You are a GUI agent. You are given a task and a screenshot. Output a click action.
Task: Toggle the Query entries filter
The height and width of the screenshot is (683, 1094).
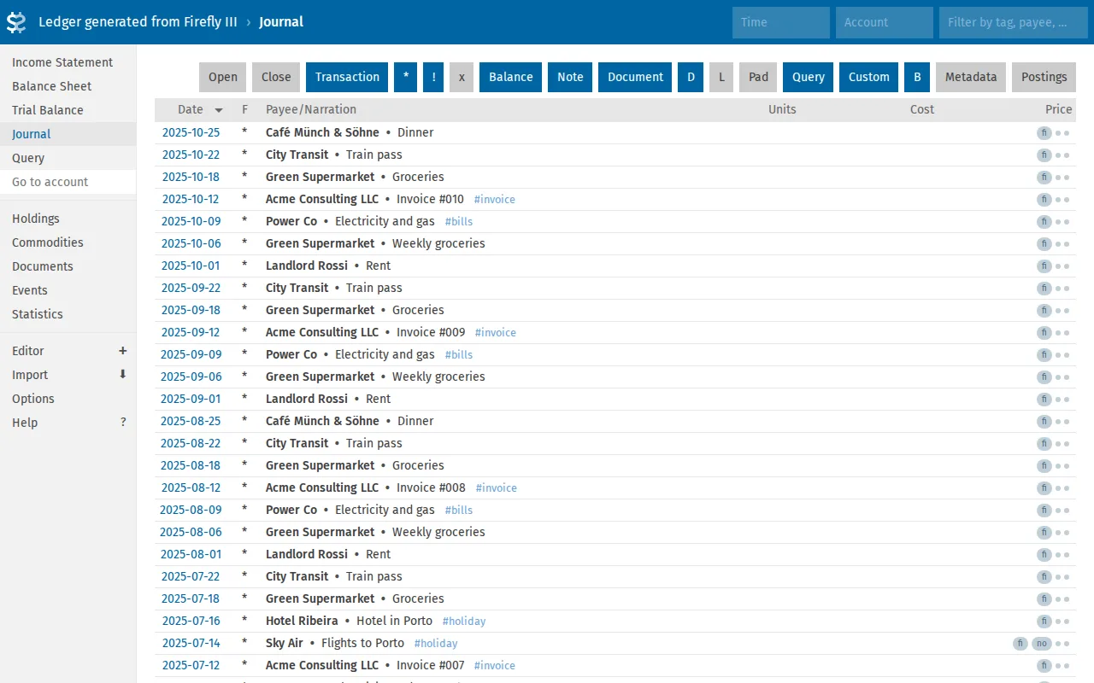point(808,77)
